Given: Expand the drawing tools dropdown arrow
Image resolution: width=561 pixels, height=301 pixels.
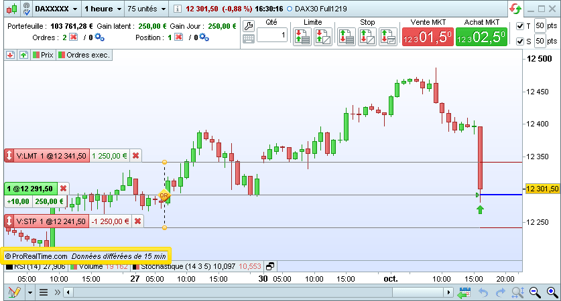Looking at the screenshot, I should coord(30,293).
